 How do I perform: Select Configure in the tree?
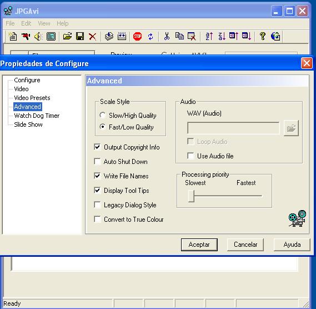click(x=27, y=80)
